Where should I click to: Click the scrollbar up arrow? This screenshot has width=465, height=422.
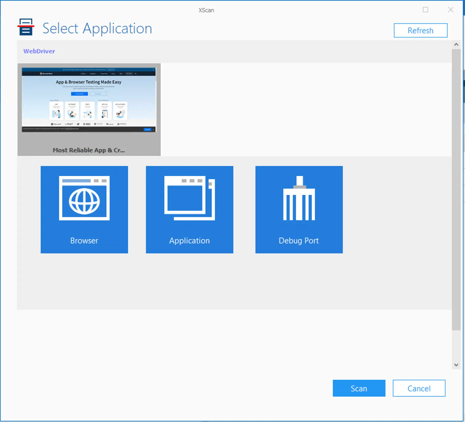click(x=456, y=45)
